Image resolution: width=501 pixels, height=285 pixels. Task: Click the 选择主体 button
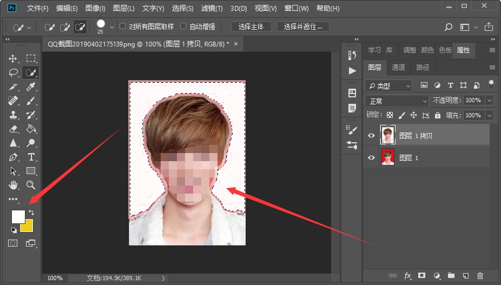point(252,26)
